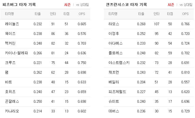Viewport: 195px width, 118px height.
Task: Click on player 피츠제럴드
Action: (117, 92)
